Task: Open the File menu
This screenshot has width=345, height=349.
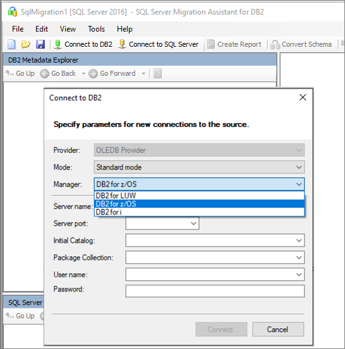Action: 18,29
